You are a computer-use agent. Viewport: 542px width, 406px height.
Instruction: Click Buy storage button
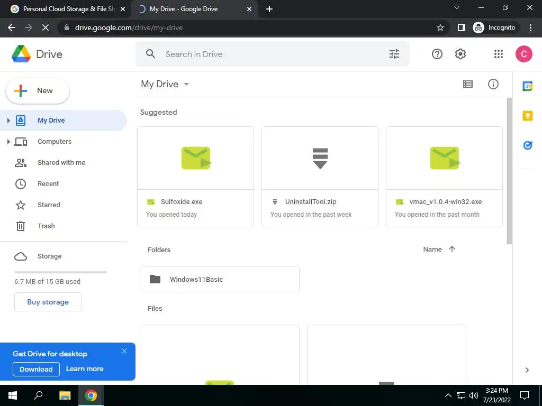[48, 302]
